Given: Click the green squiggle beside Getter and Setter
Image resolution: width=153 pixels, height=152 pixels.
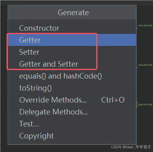Looking at the screenshot, I should (145, 65).
